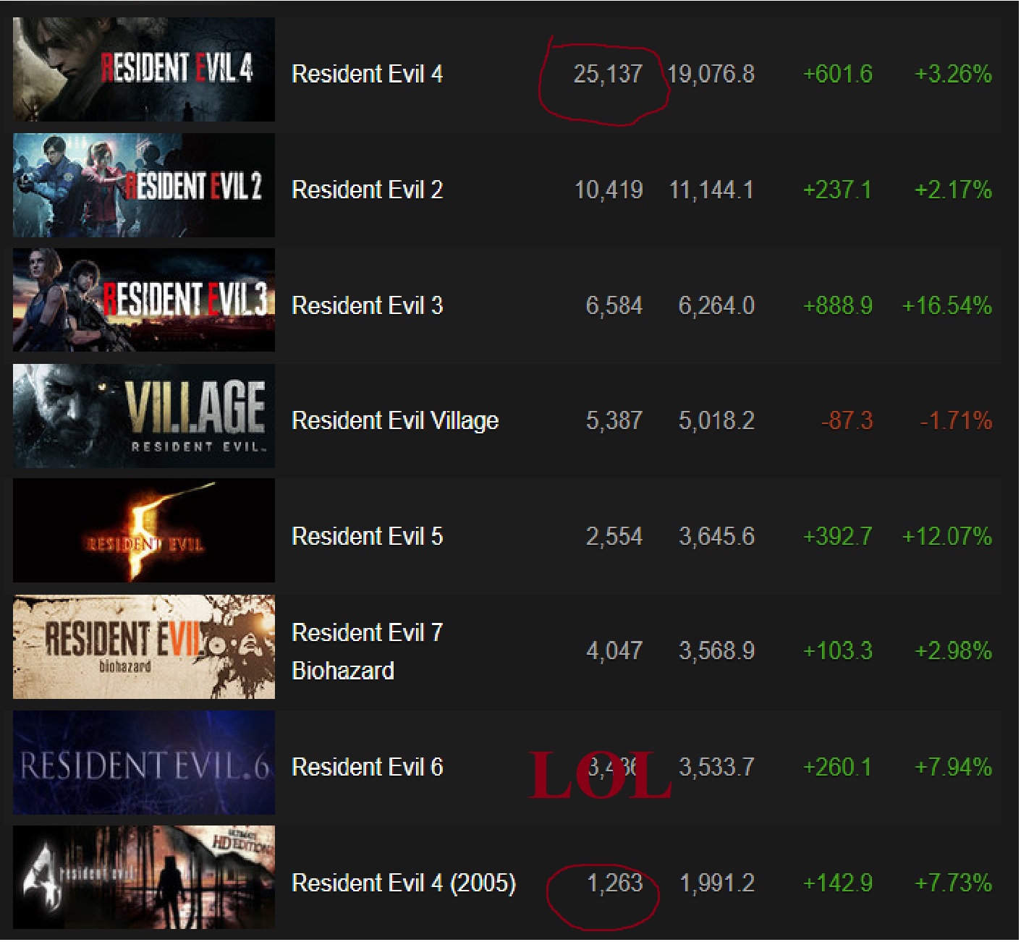Click the circled 1,263 player count
1021x942 pixels.
click(614, 883)
